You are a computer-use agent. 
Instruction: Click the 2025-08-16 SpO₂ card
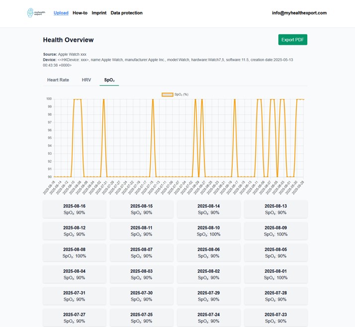[74, 209]
